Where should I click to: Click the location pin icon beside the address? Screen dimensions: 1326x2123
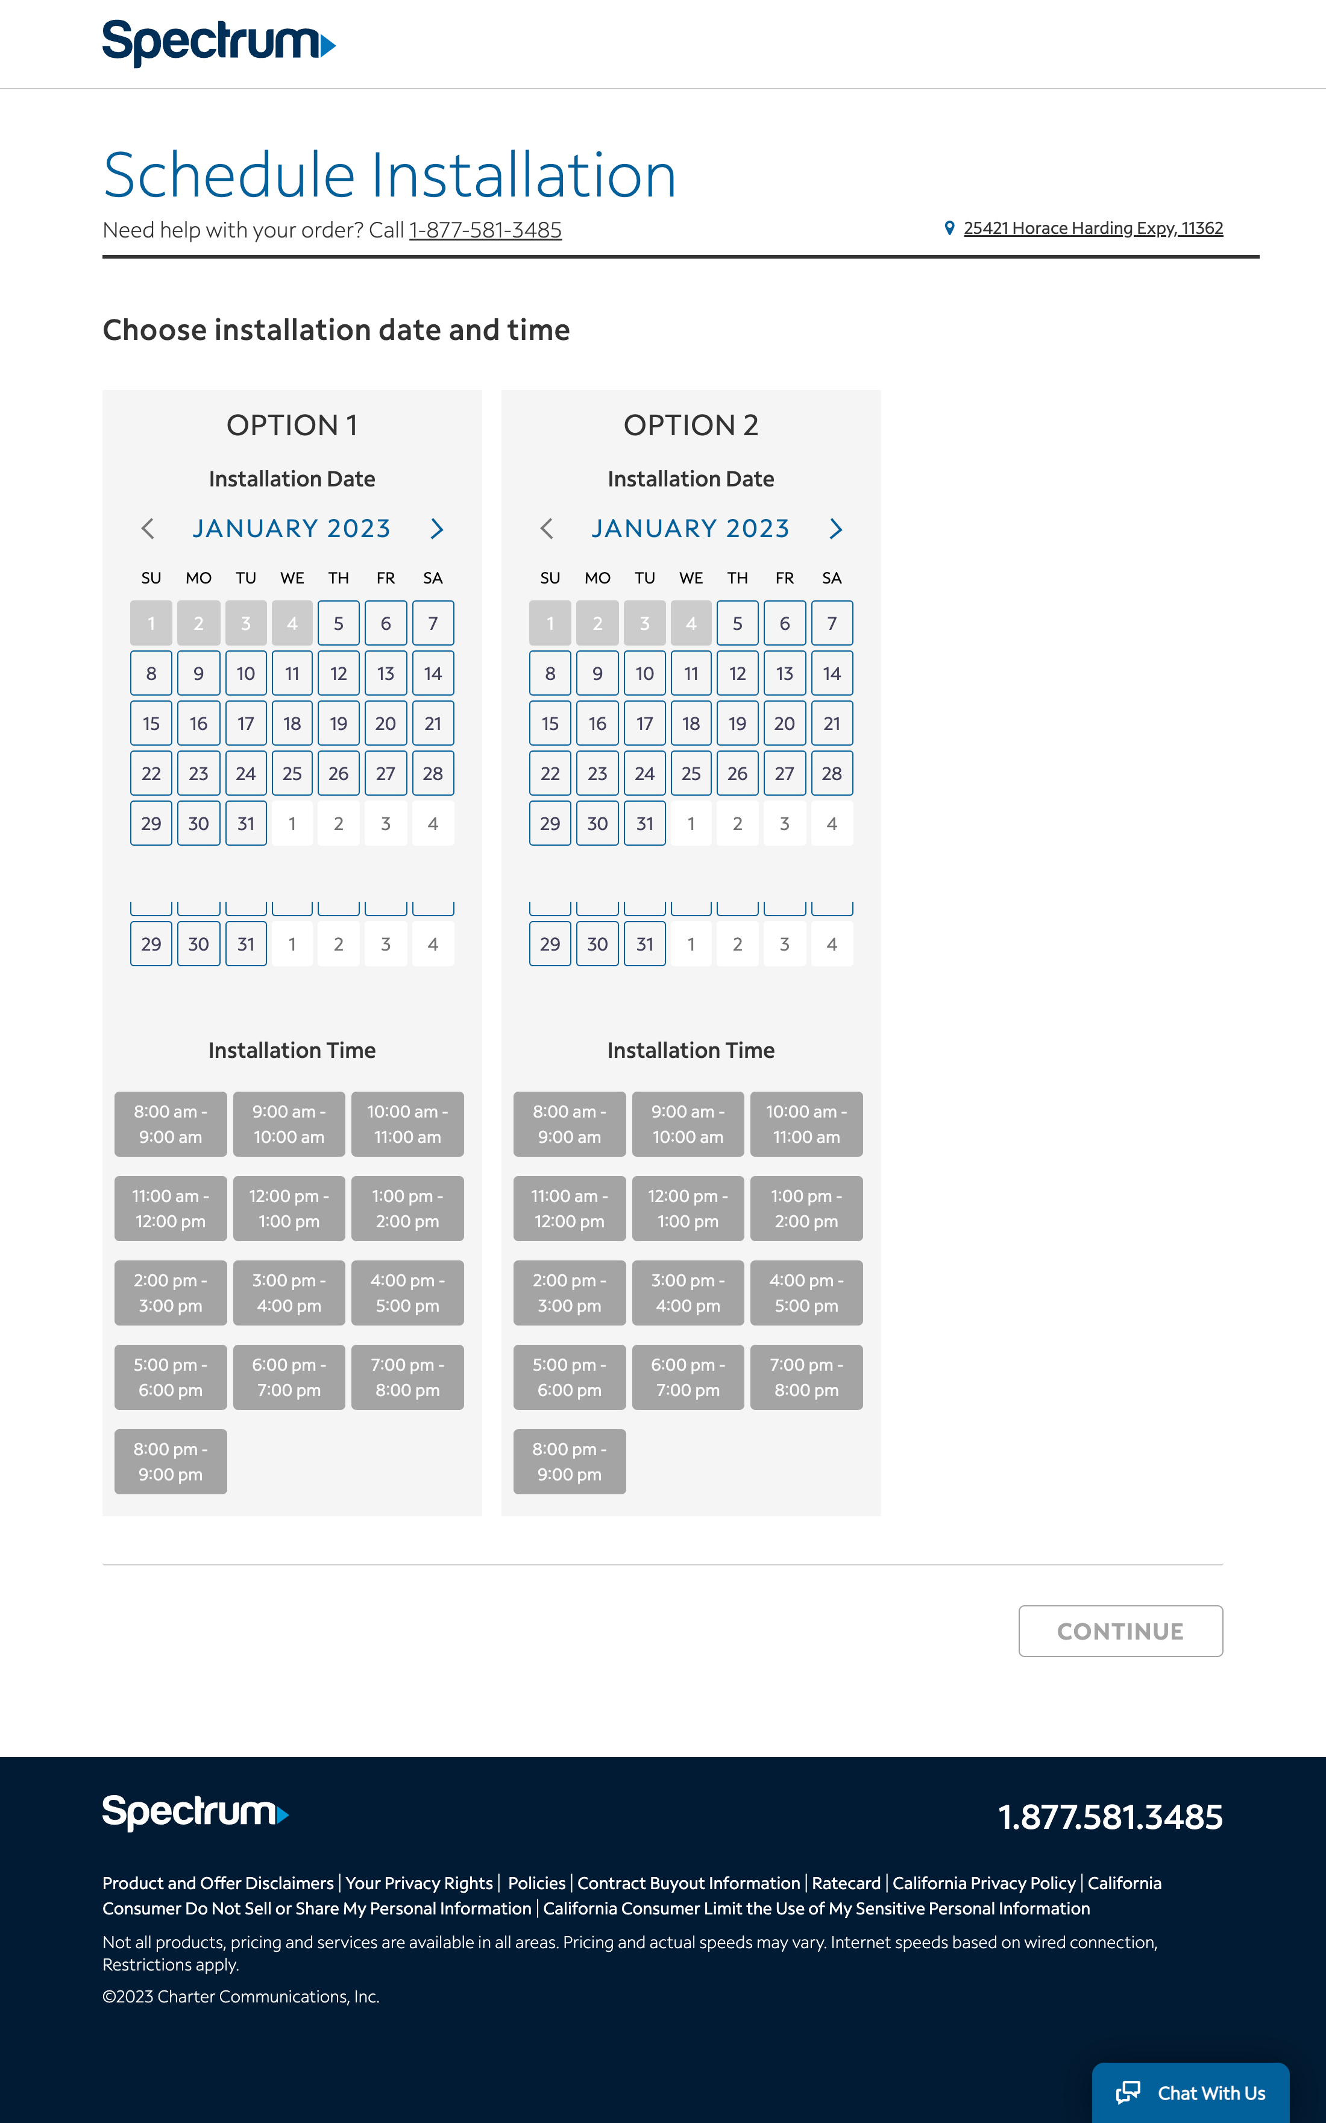949,228
